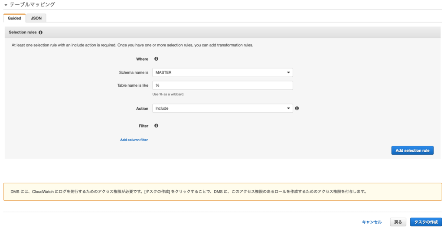Viewport: 444px width, 228px height.
Task: Click the arrow on the Action combo box
Action: coord(288,108)
